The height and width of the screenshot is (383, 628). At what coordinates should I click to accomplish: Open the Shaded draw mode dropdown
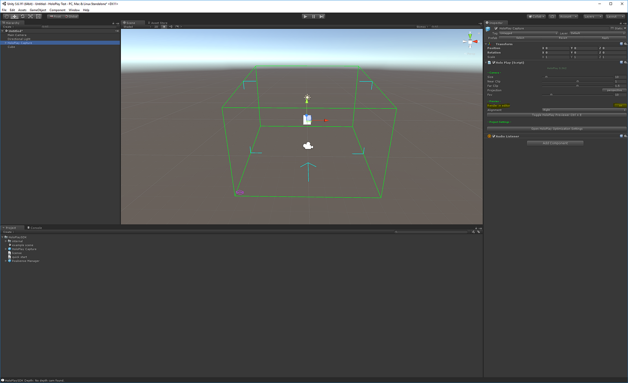point(137,27)
